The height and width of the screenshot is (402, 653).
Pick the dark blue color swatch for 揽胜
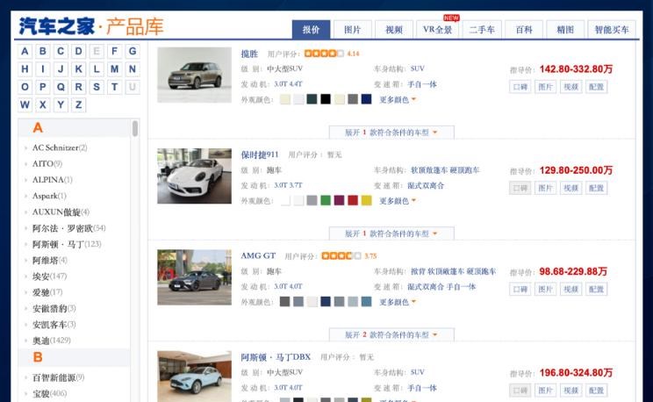[366, 99]
